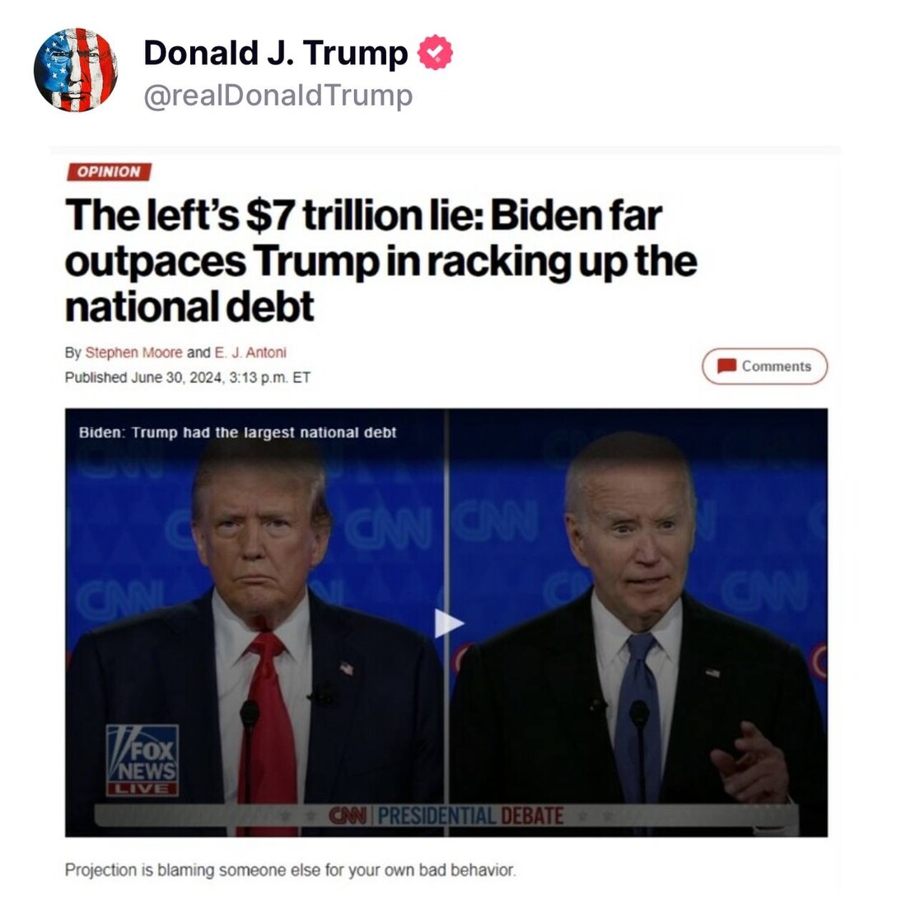
Task: Click the $7 trillion lie headline
Action: [381, 261]
